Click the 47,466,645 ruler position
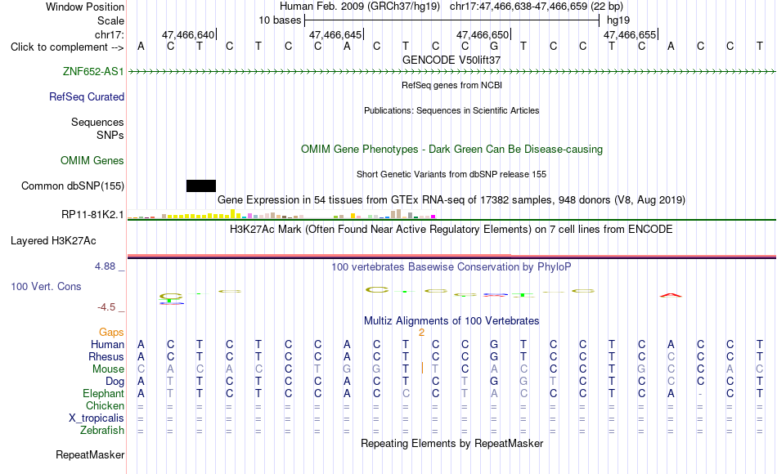Screen dimensions: 777x474 pyautogui.click(x=335, y=34)
